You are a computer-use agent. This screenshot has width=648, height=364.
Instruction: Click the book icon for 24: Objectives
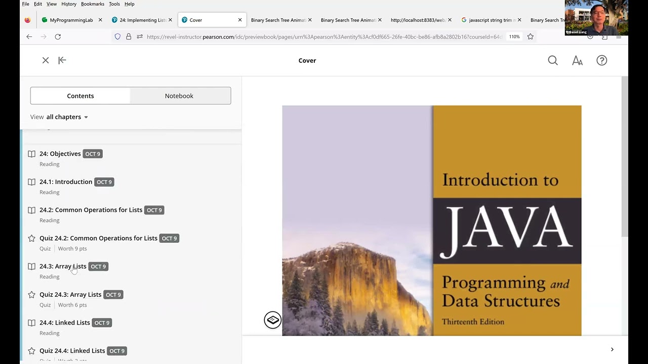31,154
